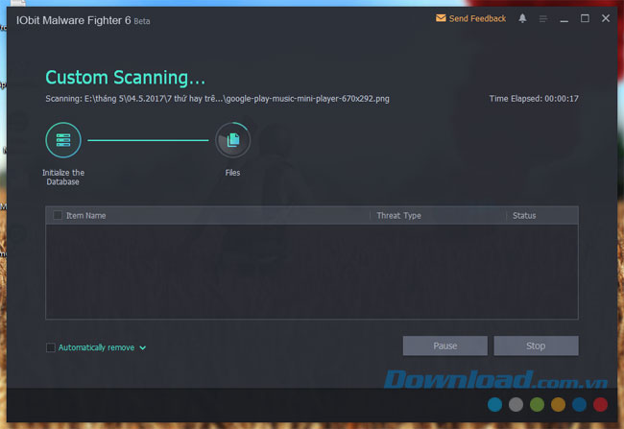The height and width of the screenshot is (429, 624).
Task: Maximize the IObit Malware Fighter window
Action: click(x=585, y=18)
